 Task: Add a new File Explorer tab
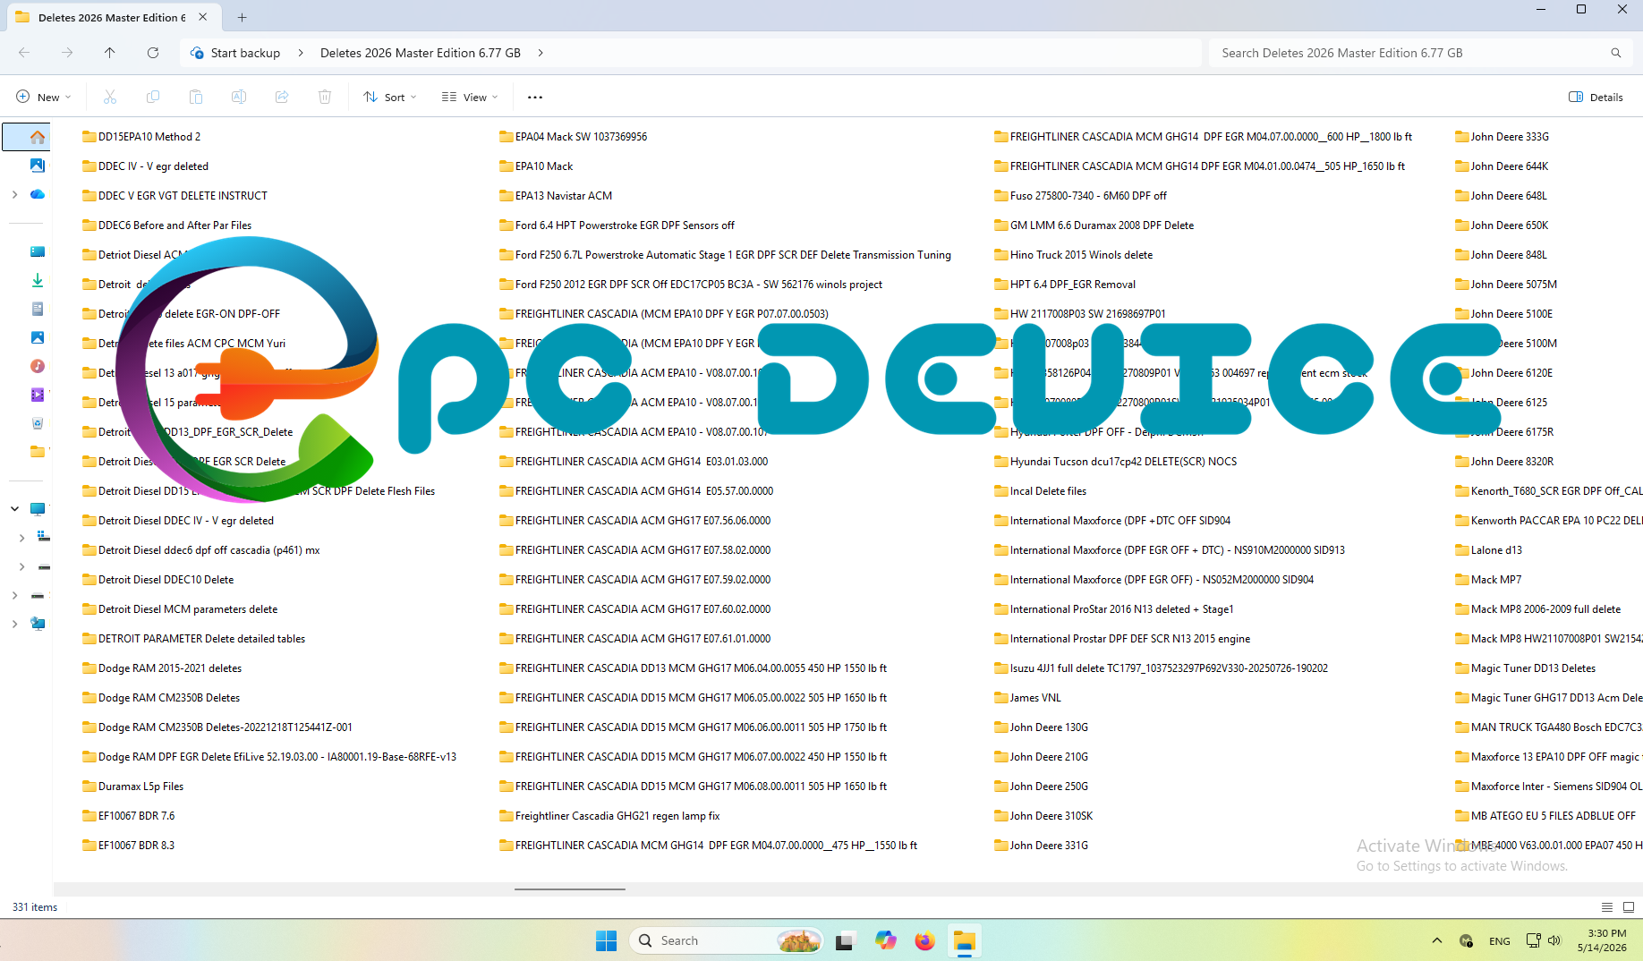pyautogui.click(x=242, y=17)
